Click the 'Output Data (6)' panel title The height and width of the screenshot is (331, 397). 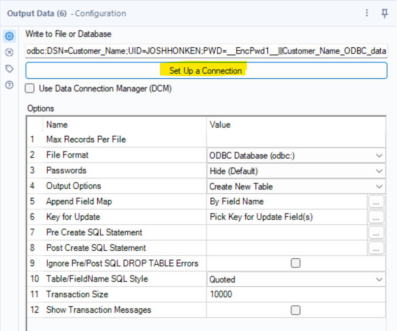point(37,13)
